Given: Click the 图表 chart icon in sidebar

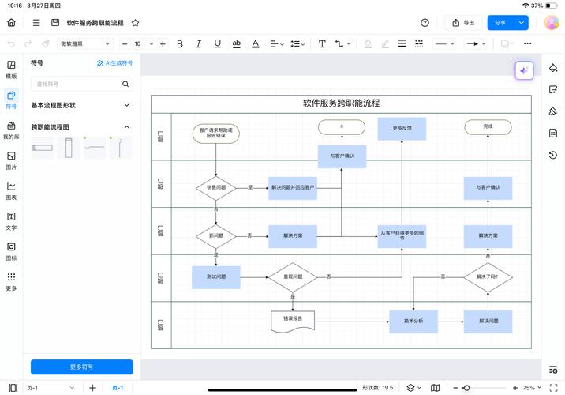Looking at the screenshot, I should coord(11,190).
